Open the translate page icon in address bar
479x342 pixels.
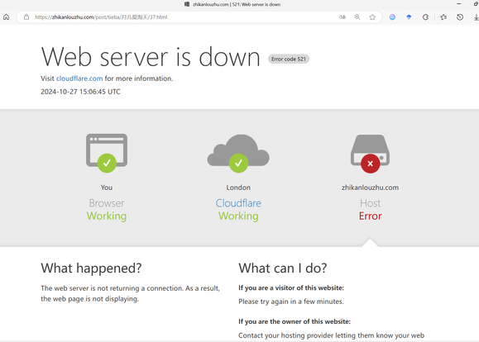click(342, 17)
